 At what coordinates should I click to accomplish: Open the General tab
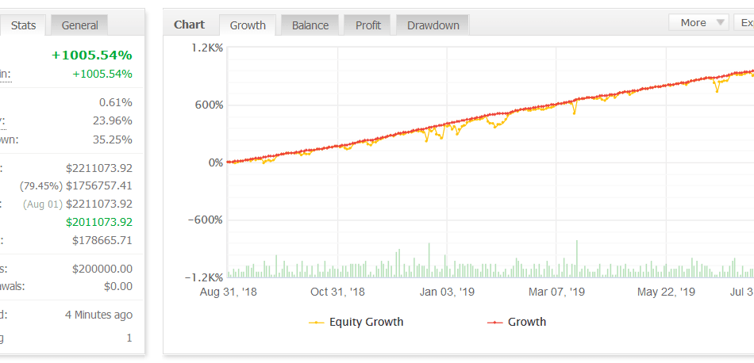tap(79, 25)
